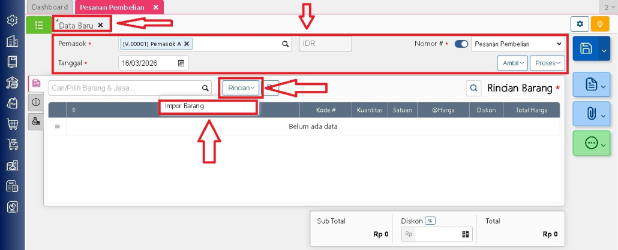The height and width of the screenshot is (250, 618).
Task: Expand the Proses dropdown
Action: (x=547, y=63)
